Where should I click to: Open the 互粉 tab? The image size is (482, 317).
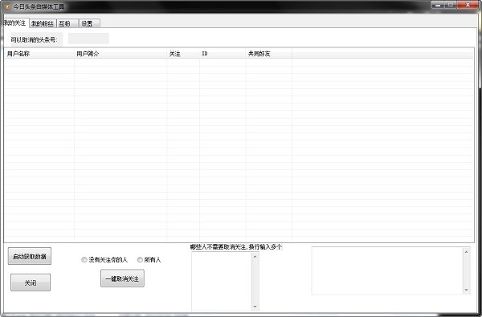67,23
